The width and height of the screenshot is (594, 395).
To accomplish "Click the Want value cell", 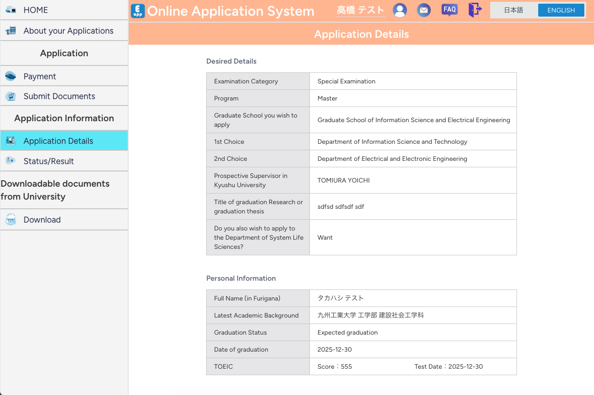I will coord(325,237).
